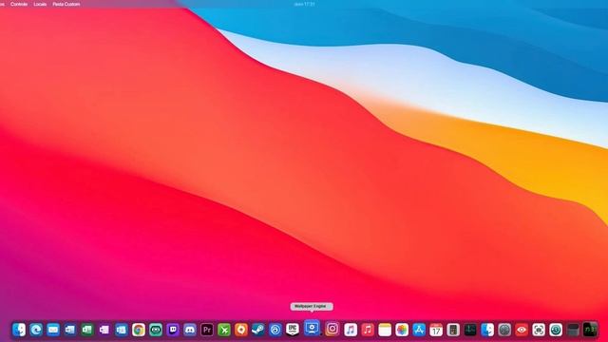Open Calendar showing 17 in the dock

coord(436,330)
